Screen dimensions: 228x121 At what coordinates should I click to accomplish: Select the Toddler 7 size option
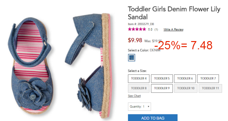pyautogui.click(x=208, y=79)
